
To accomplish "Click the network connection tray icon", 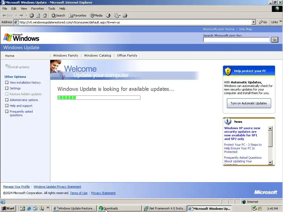I will 255,208.
